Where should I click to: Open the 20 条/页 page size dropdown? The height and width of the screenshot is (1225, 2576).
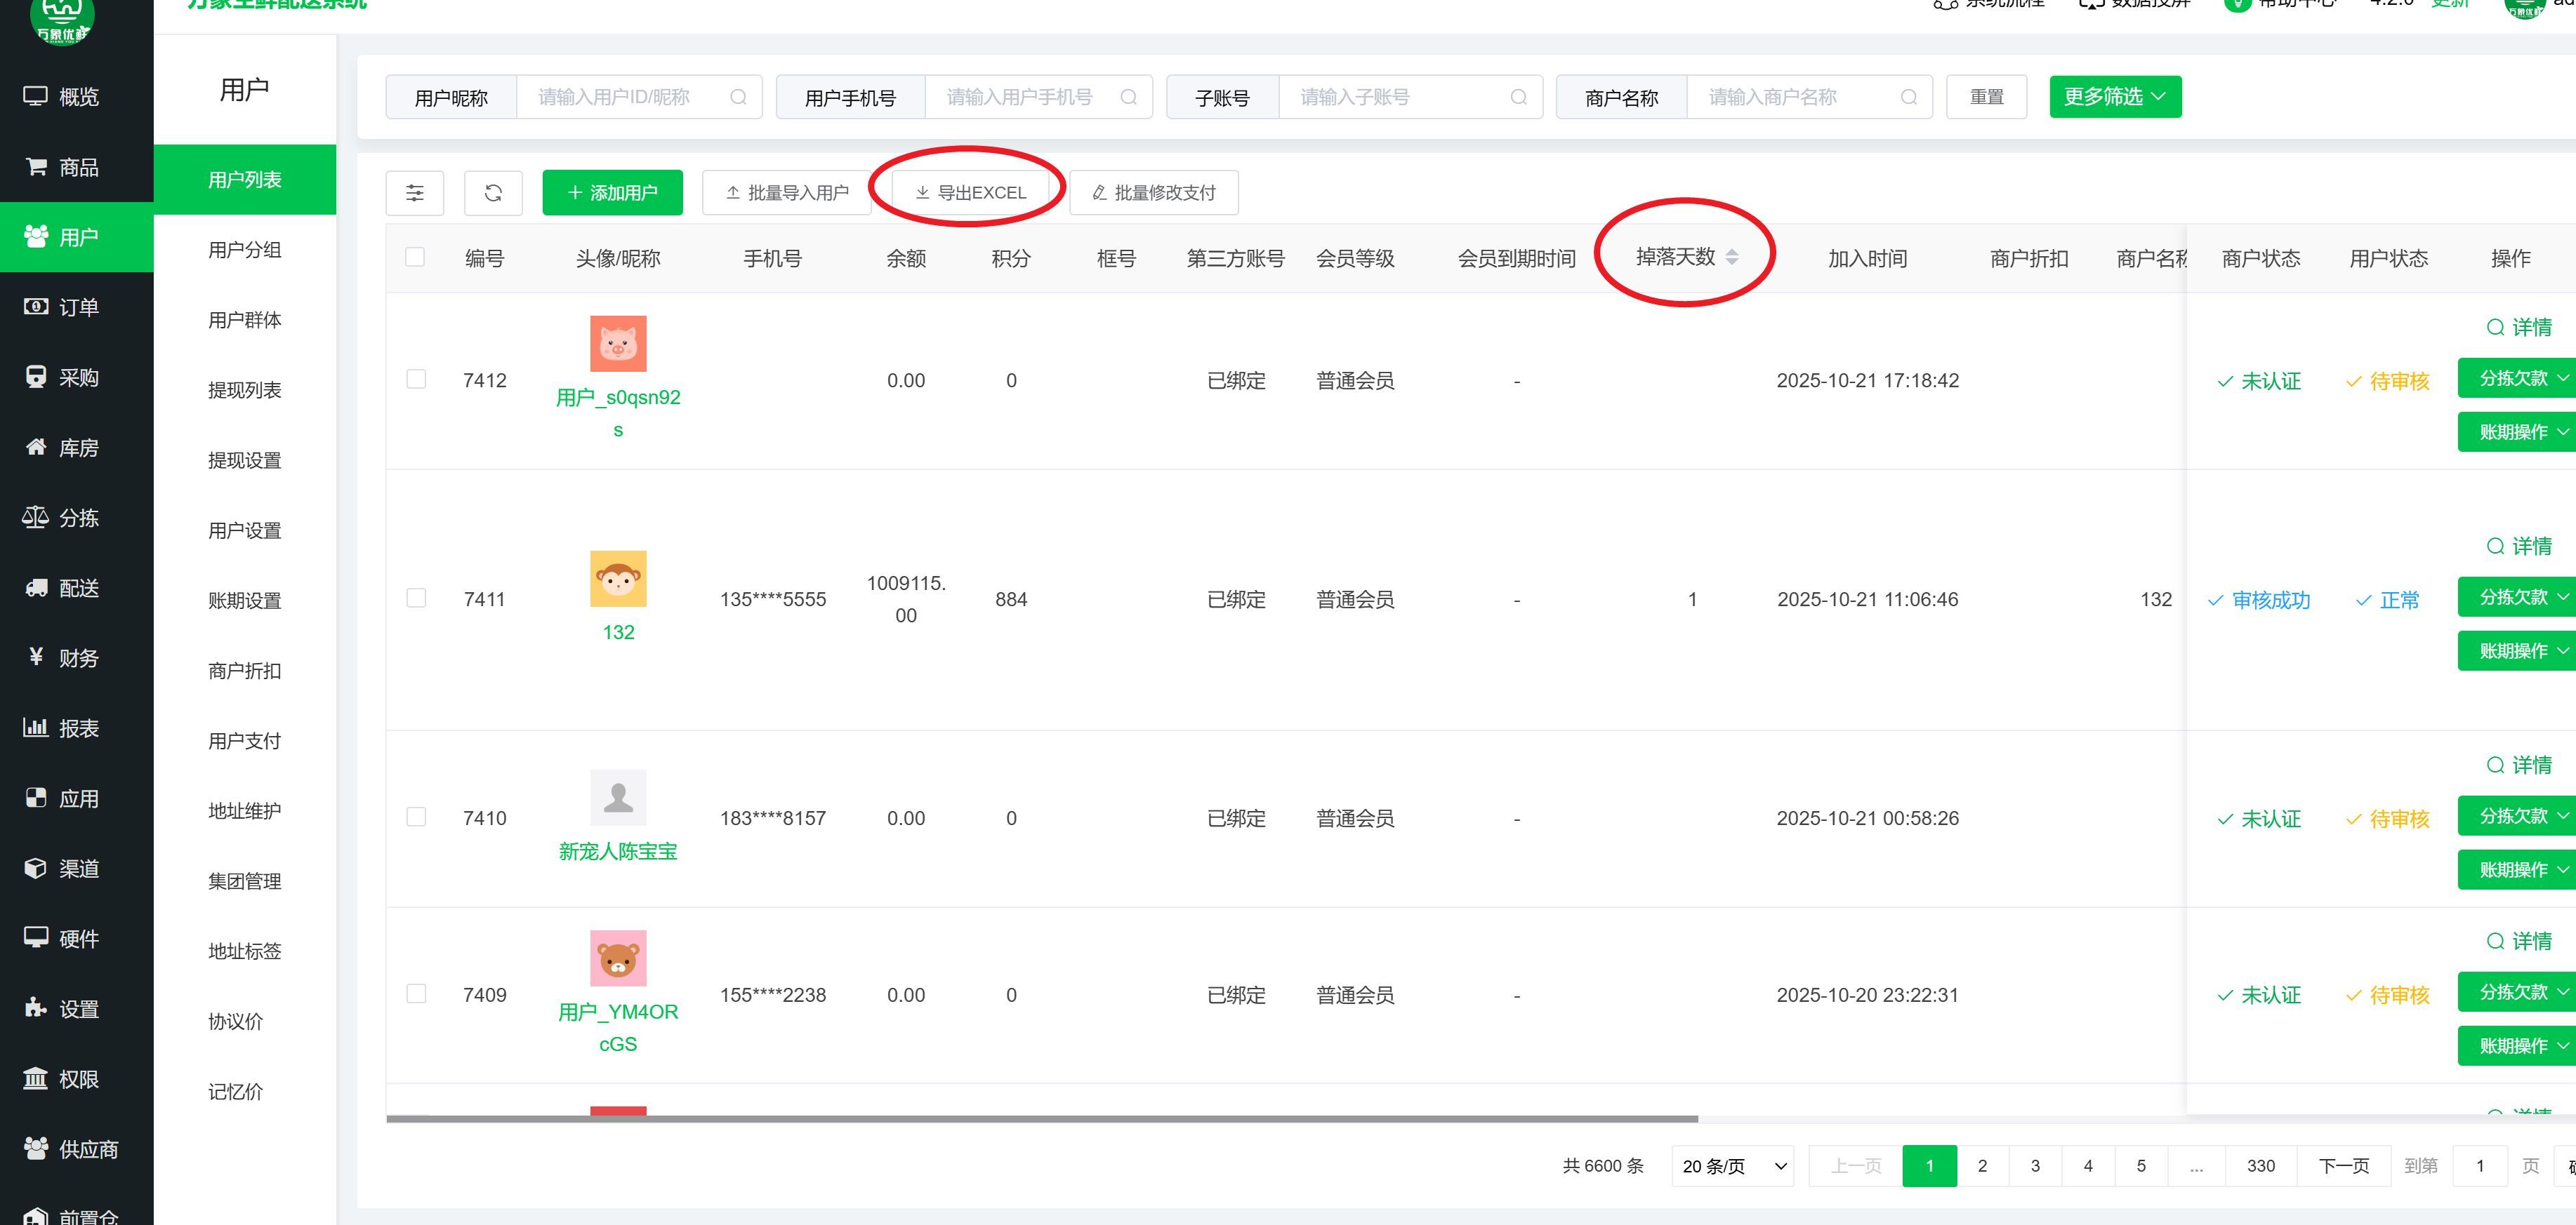click(1732, 1166)
